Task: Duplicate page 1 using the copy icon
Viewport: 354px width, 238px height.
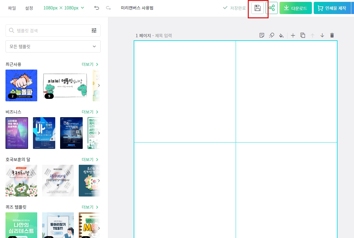Action: coord(303,35)
